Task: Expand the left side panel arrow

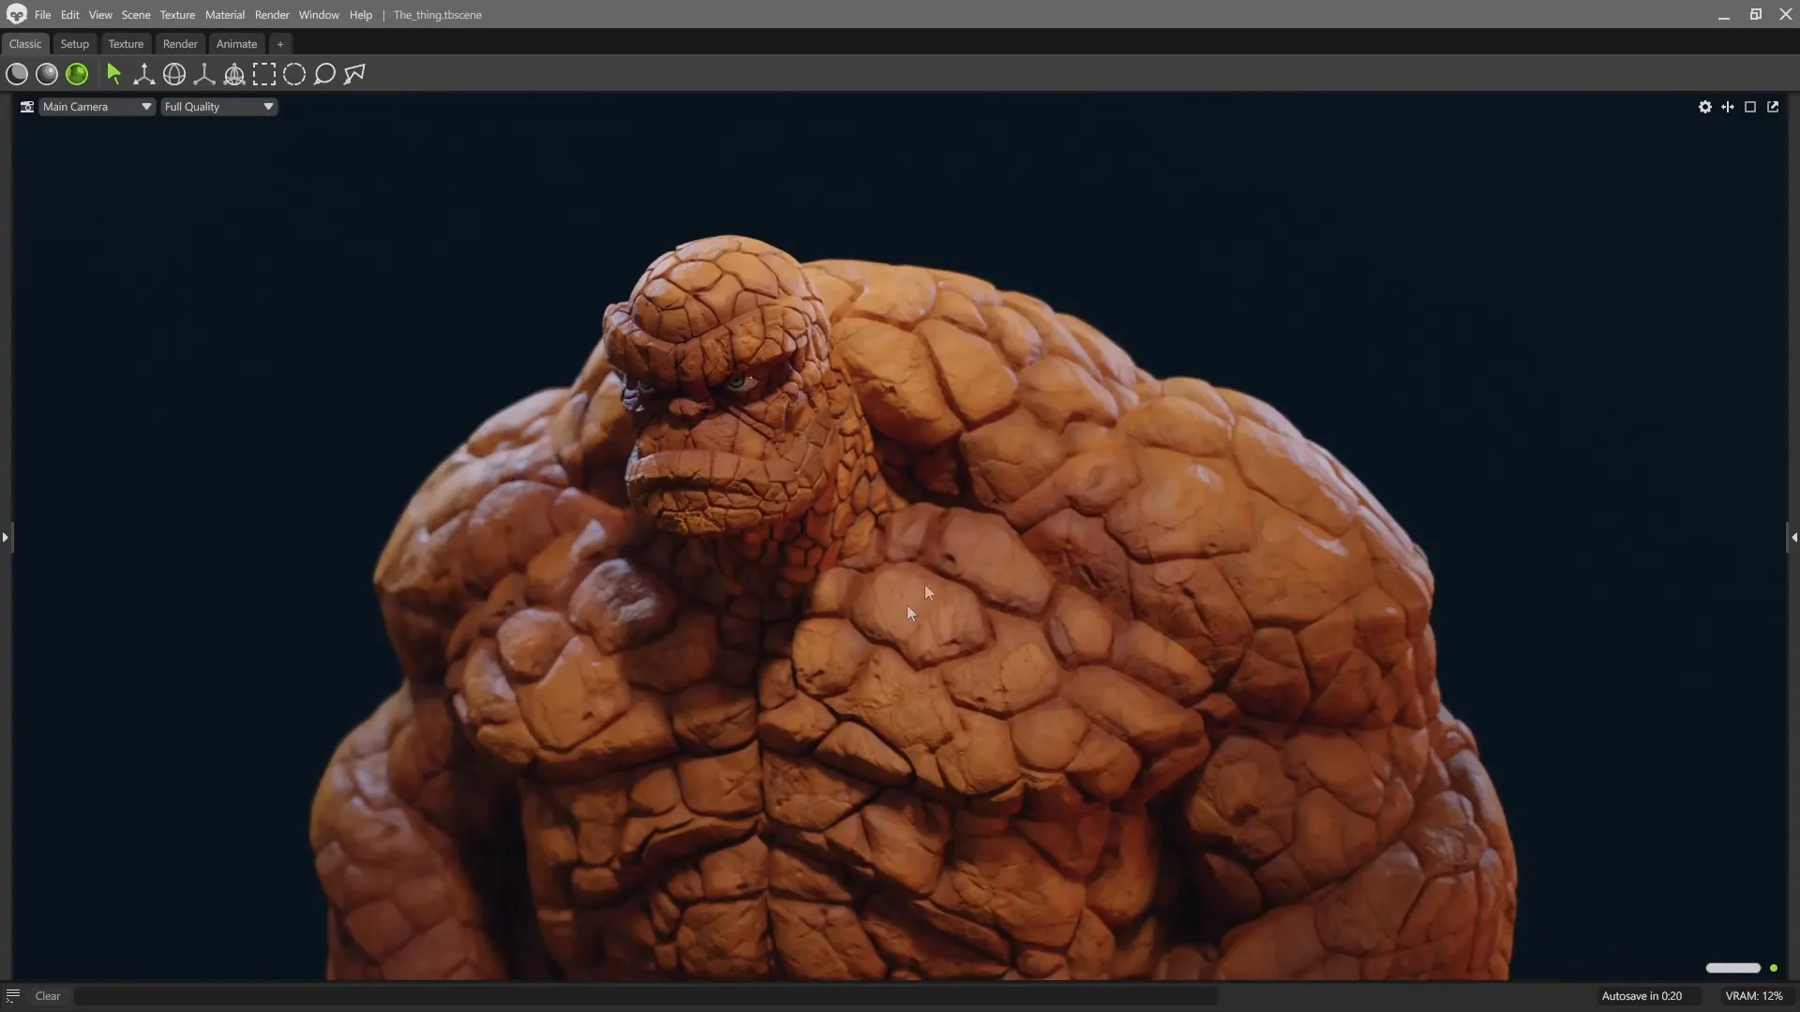Action: [x=6, y=537]
